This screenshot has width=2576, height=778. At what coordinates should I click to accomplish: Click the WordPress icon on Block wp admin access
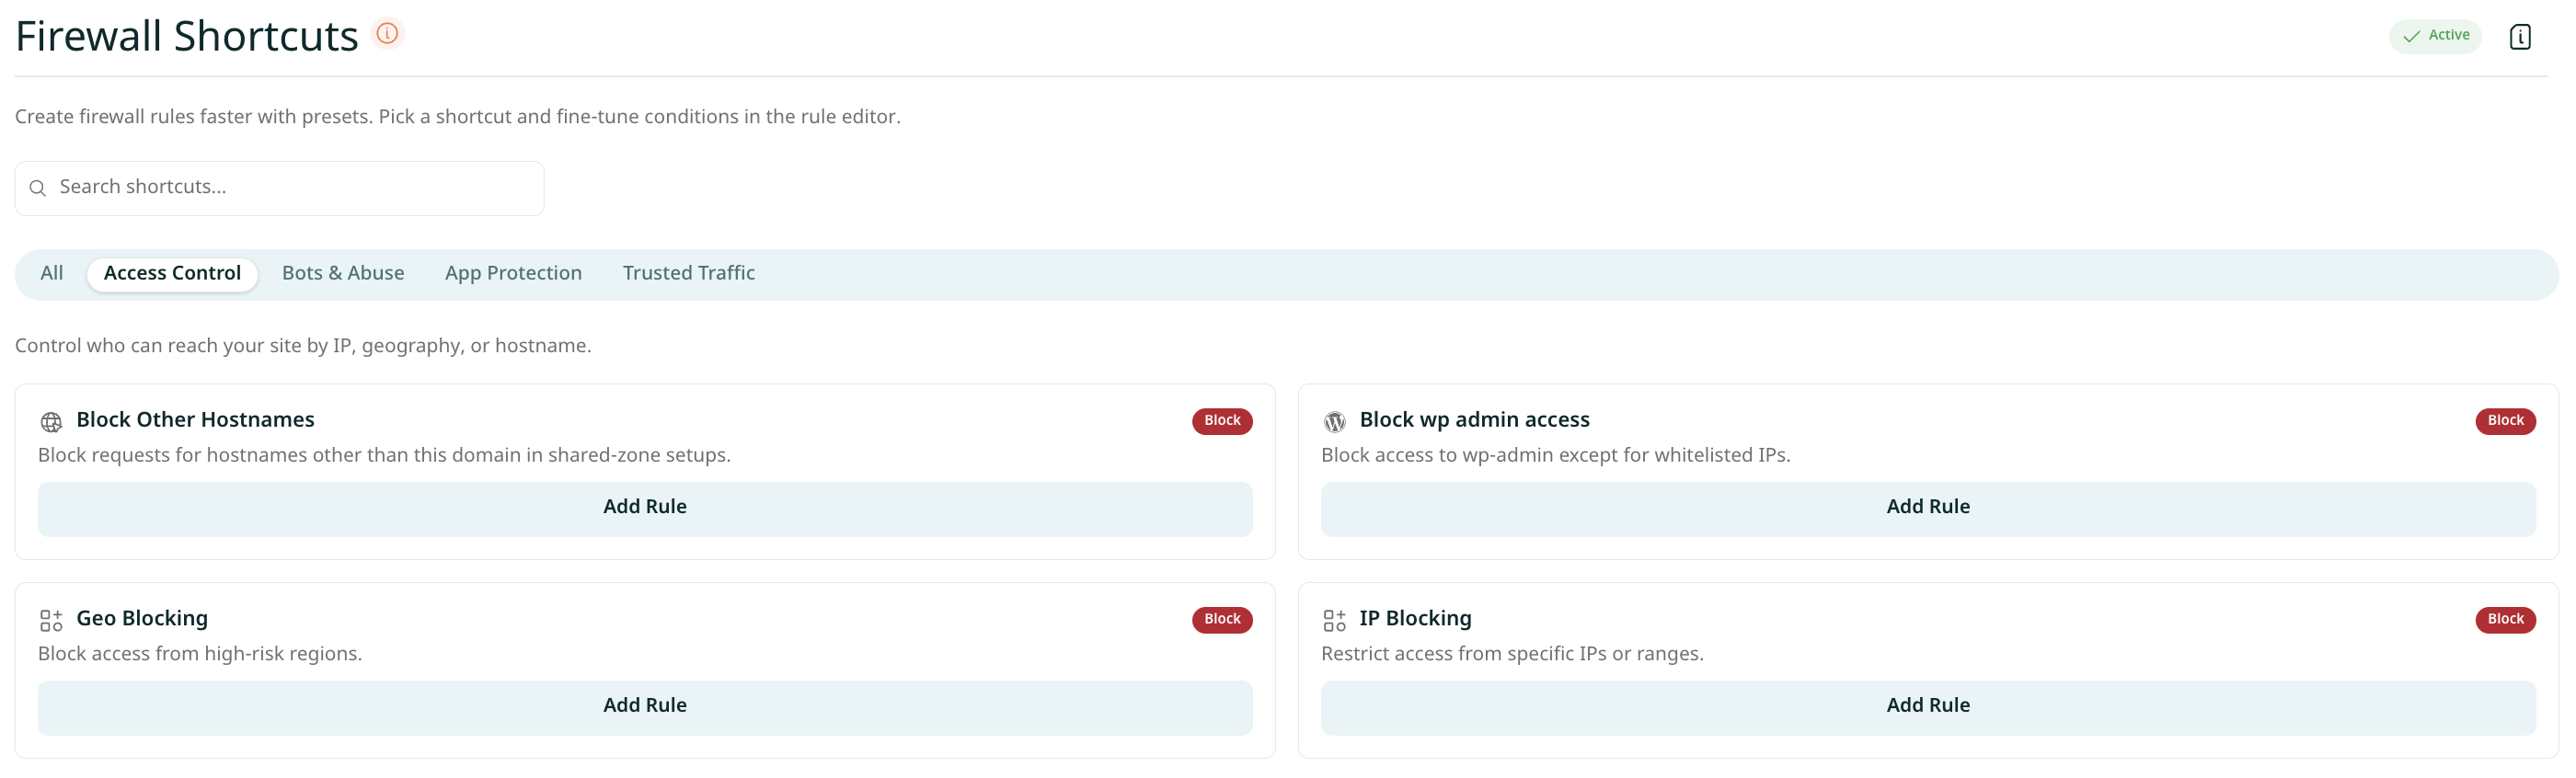point(1334,422)
